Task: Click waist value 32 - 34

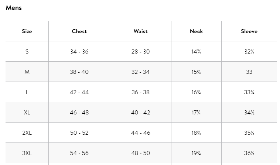Action: coord(140,72)
